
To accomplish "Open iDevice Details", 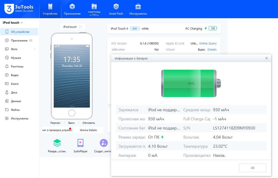I will pyautogui.click(x=88, y=130).
